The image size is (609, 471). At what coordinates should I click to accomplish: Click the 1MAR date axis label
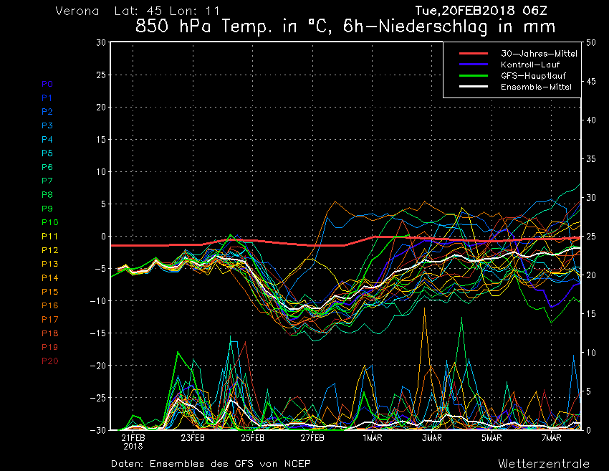pyautogui.click(x=372, y=438)
